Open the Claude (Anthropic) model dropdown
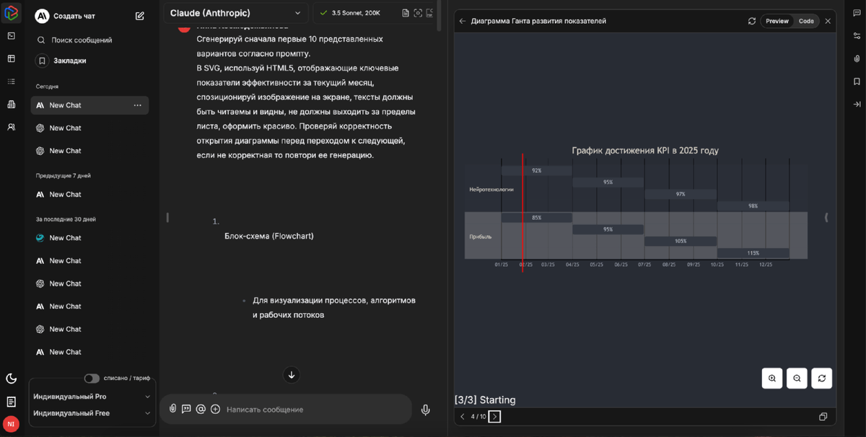 236,13
